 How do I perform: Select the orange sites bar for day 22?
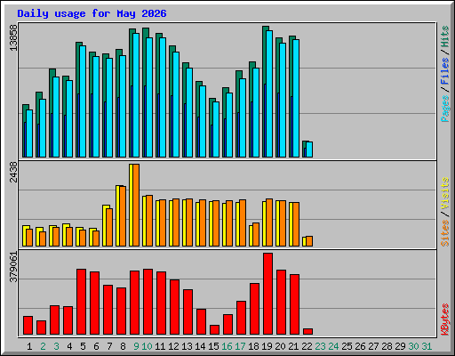pos(309,241)
